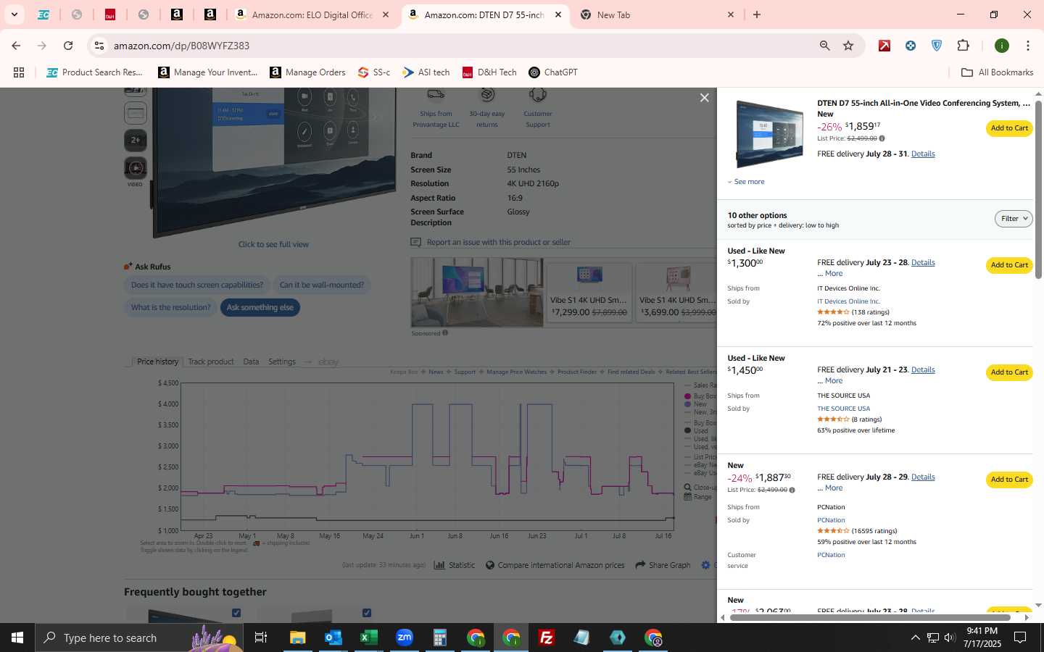Expand More under the $1,450 offer
This screenshot has width=1044, height=652.
pyautogui.click(x=834, y=381)
